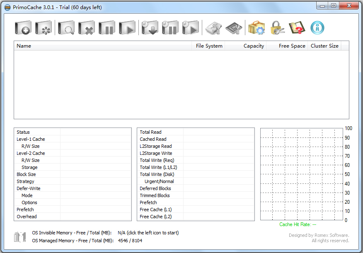Click the blue About info icon

point(317,28)
